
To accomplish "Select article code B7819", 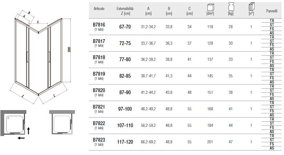I will click(x=99, y=74).
